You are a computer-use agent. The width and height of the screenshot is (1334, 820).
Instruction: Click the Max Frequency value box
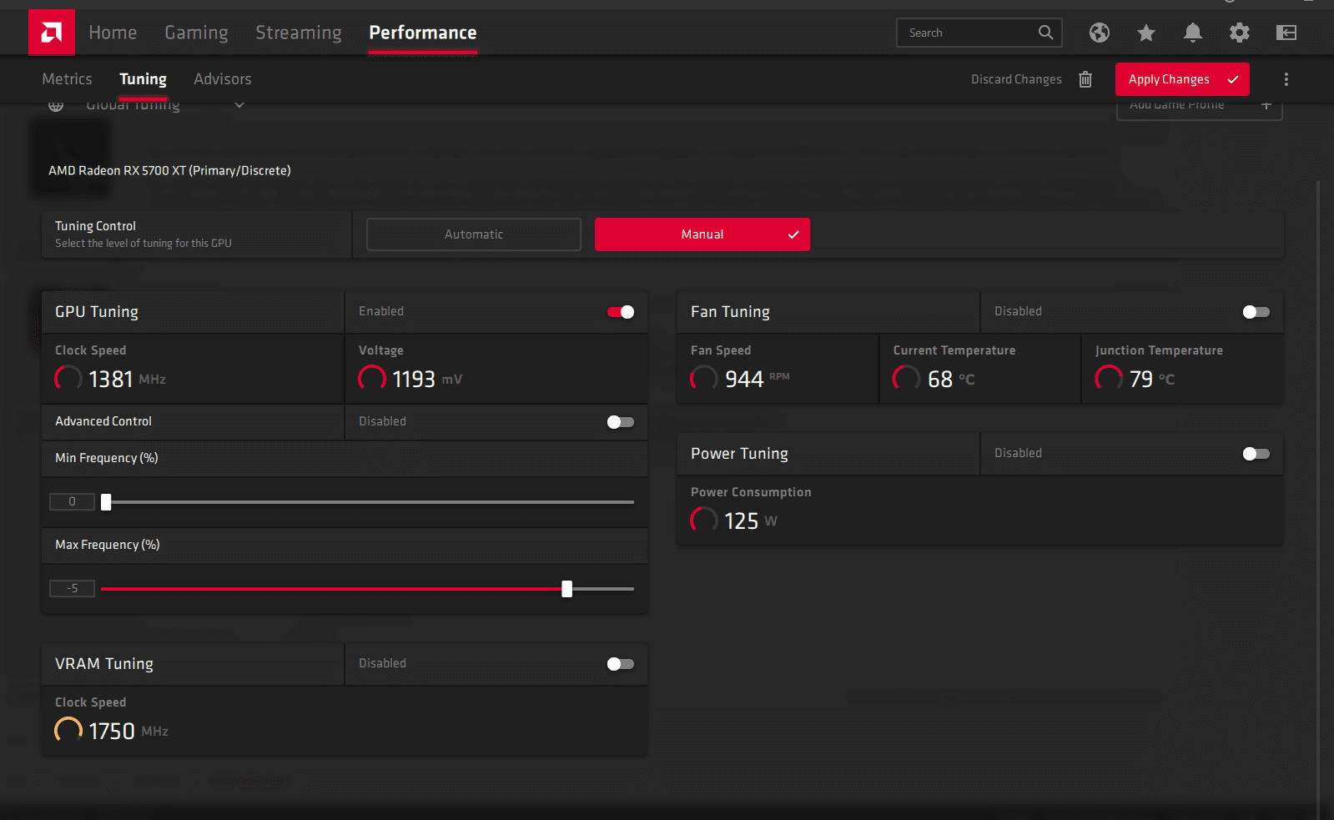[x=72, y=588]
